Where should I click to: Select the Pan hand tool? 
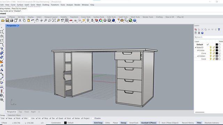pyautogui.click(x=37, y=20)
